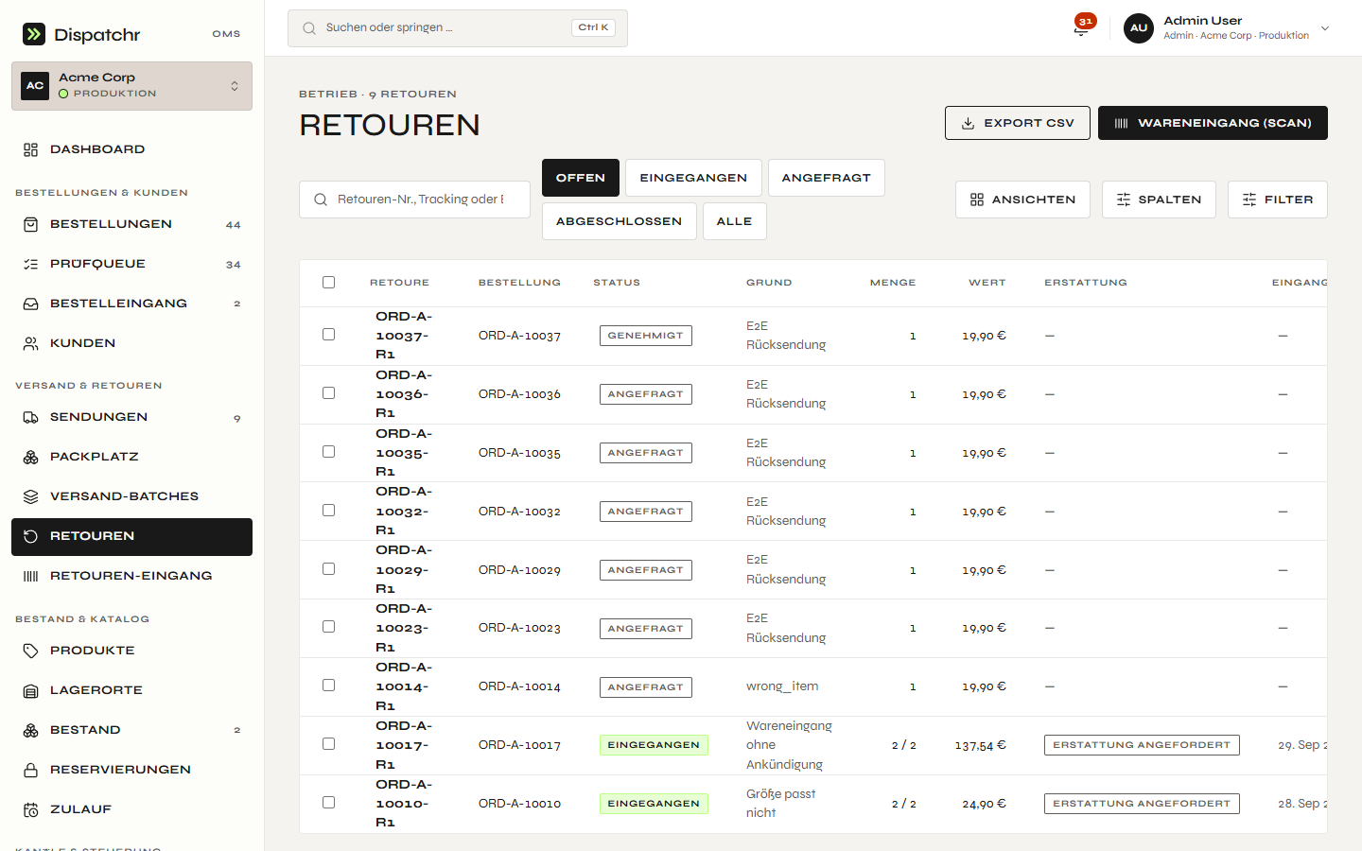Open the Ansichten views menu
The height and width of the screenshot is (851, 1362).
1022,200
